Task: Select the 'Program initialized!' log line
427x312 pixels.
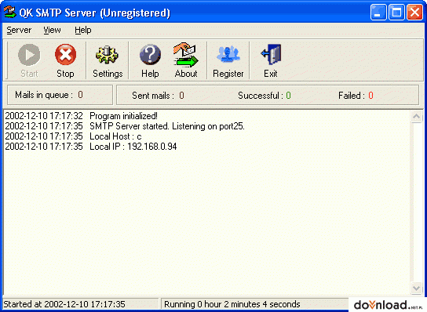Action: click(81, 116)
